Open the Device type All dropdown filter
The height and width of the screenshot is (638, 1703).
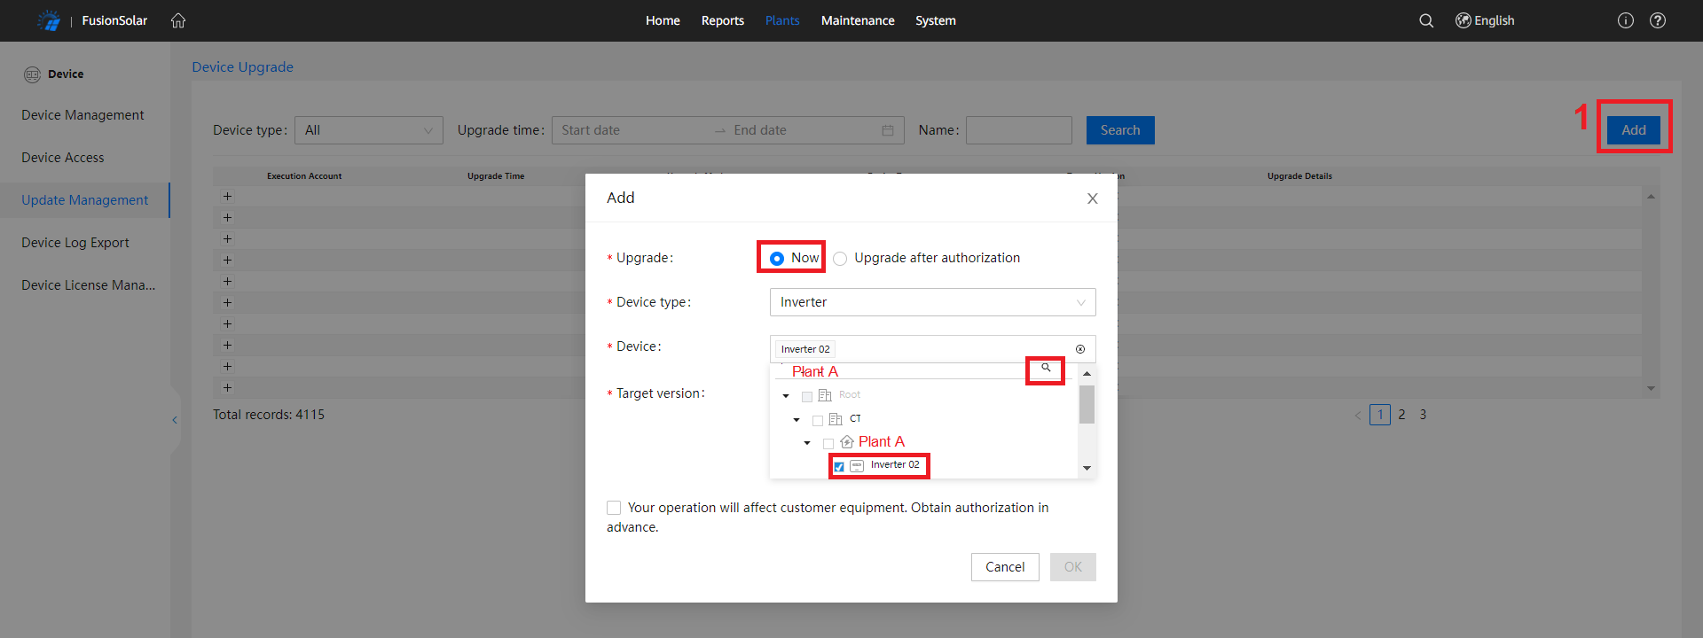pos(369,130)
